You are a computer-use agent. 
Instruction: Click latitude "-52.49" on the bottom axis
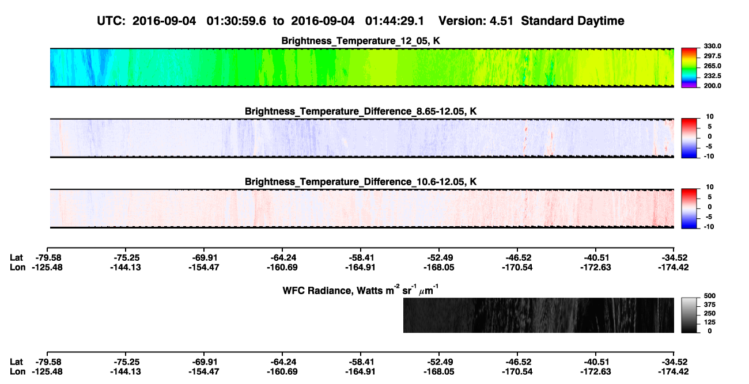[439, 362]
